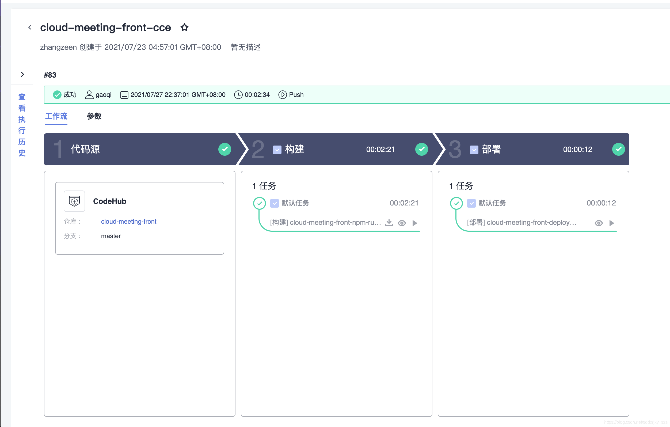The image size is (670, 427).
Task: Toggle the build 默认任务 checkbox
Action: (x=274, y=203)
